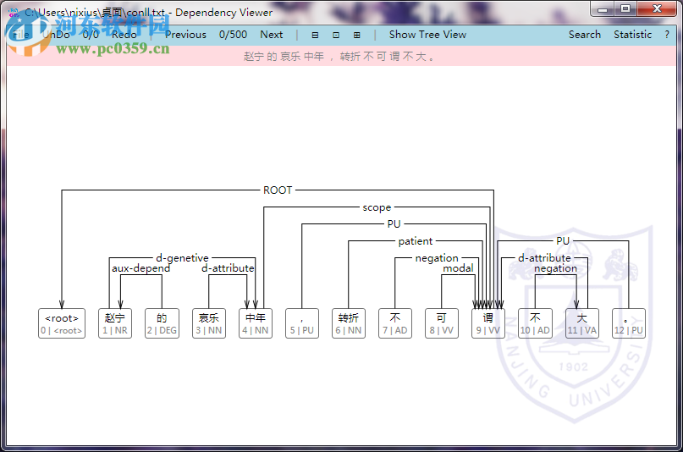Select the word node 中年 NN
The image size is (683, 452).
(x=256, y=323)
